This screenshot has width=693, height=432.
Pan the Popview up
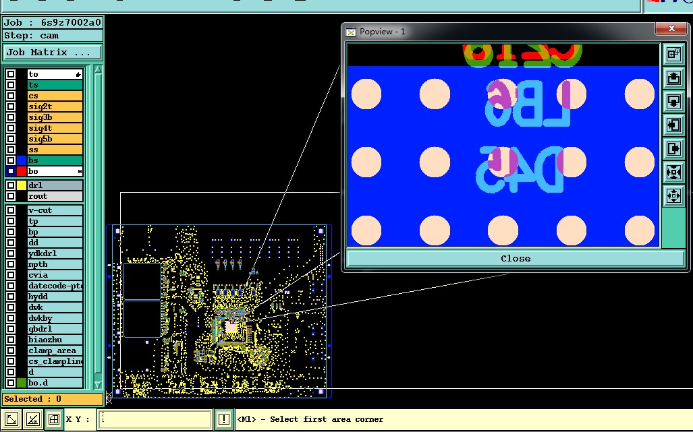(x=673, y=78)
